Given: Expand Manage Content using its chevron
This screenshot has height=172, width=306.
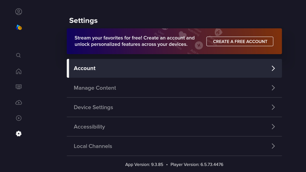Looking at the screenshot, I should [x=273, y=88].
